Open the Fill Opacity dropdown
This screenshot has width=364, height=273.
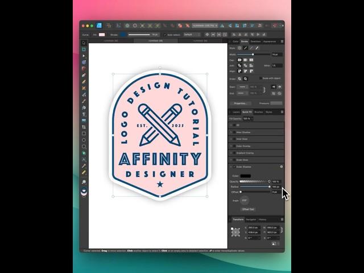248,119
